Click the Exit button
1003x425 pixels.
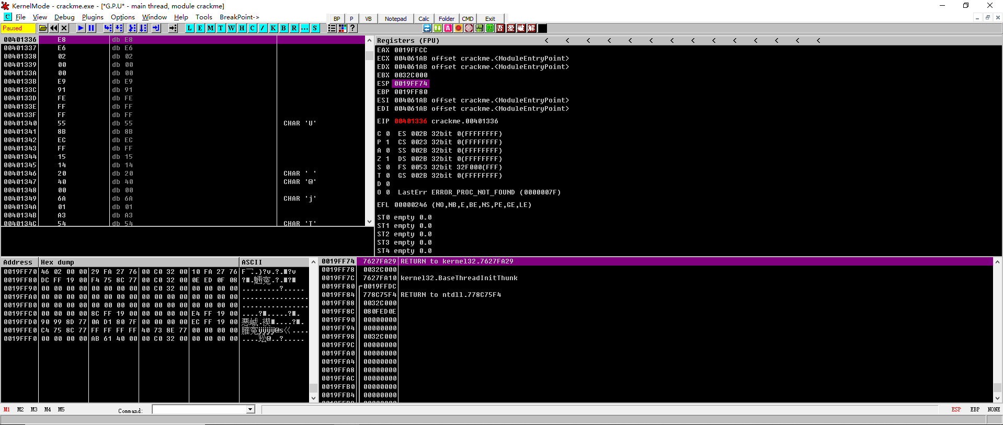click(x=490, y=19)
